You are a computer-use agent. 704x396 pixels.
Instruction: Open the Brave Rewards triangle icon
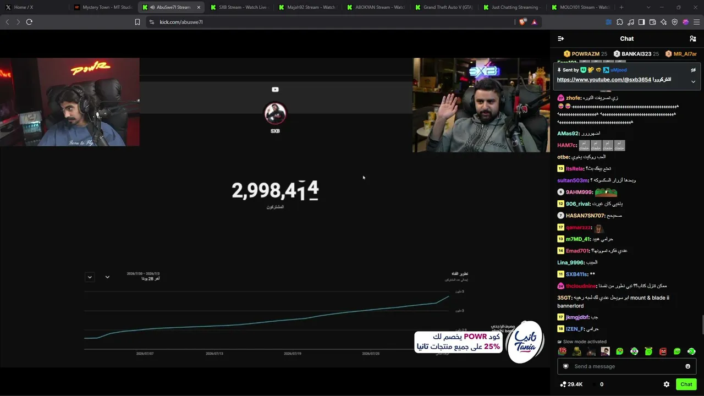pos(534,22)
